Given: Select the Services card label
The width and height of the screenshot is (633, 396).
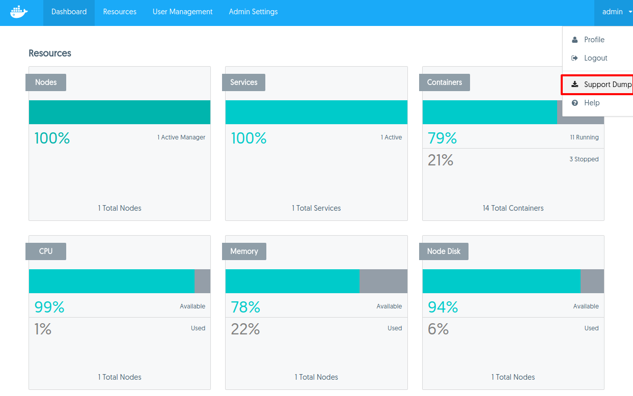Looking at the screenshot, I should click(x=243, y=82).
